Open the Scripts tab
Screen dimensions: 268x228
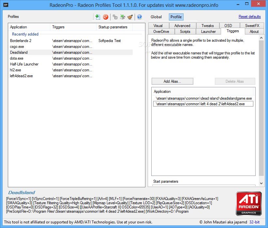tap(185, 32)
